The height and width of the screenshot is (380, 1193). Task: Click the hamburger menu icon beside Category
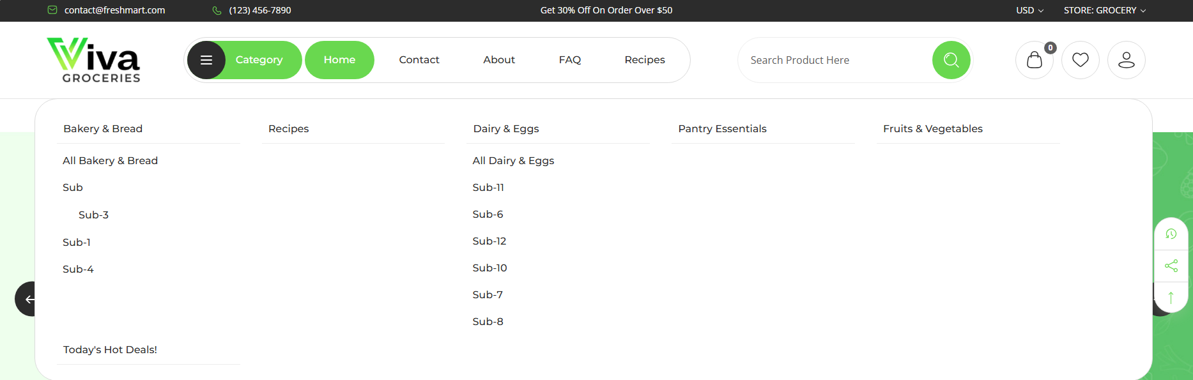pos(206,60)
